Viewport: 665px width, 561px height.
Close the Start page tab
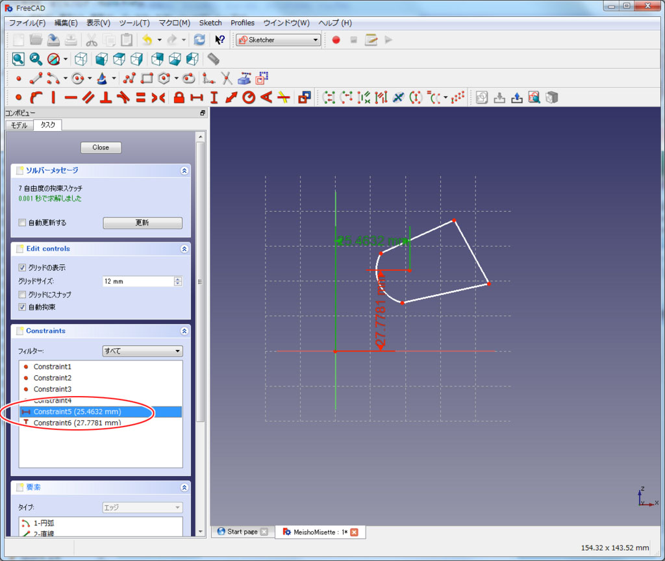(264, 532)
